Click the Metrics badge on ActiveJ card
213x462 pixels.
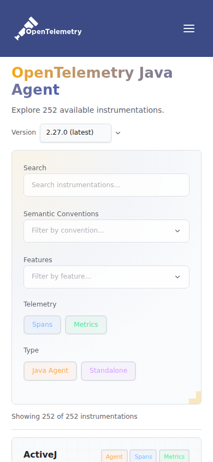[174, 457]
